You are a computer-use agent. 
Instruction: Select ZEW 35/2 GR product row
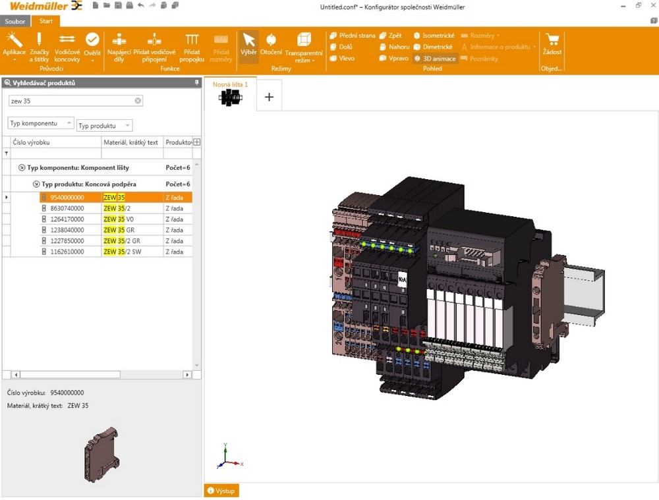coord(116,240)
